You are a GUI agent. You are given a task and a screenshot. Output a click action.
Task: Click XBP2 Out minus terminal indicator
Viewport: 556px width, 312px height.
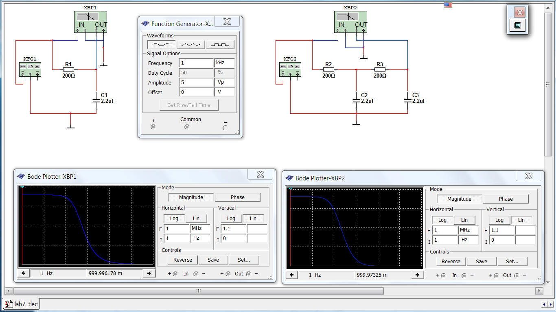[517, 275]
